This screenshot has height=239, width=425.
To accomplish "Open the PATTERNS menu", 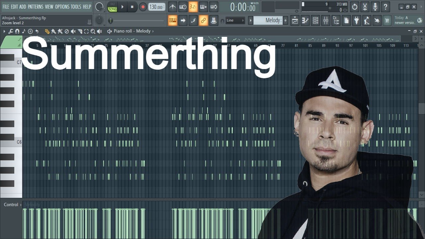I will (x=36, y=7).
